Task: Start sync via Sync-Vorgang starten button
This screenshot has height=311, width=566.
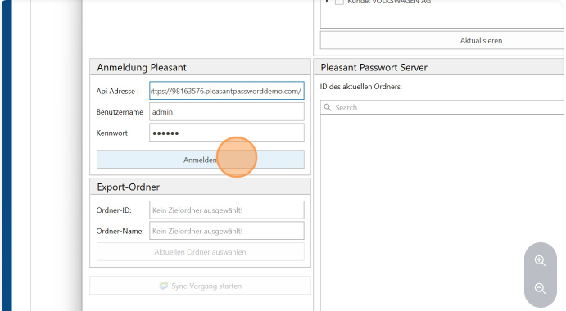Action: 201,286
